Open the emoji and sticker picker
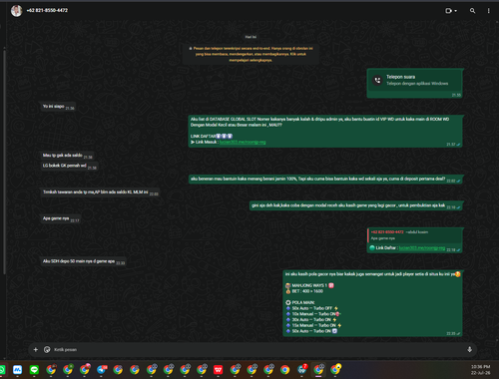Image resolution: width=499 pixels, height=379 pixels. [x=47, y=349]
